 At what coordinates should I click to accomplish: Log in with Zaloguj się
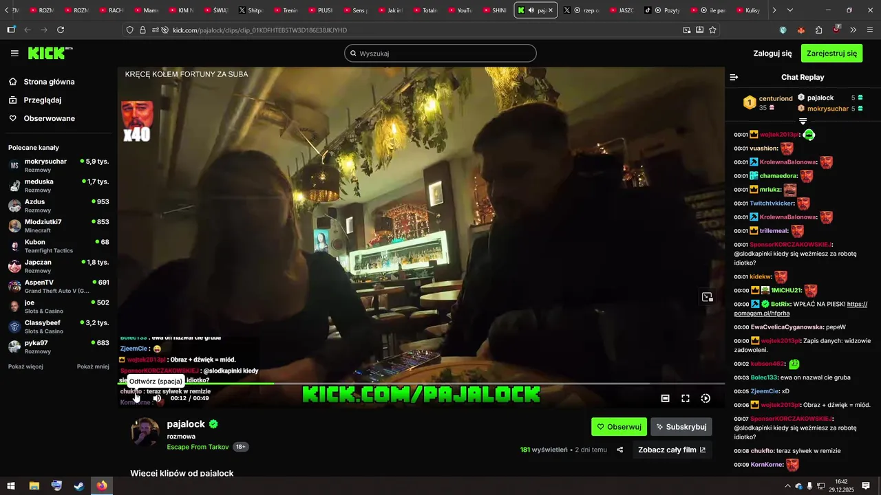point(772,53)
